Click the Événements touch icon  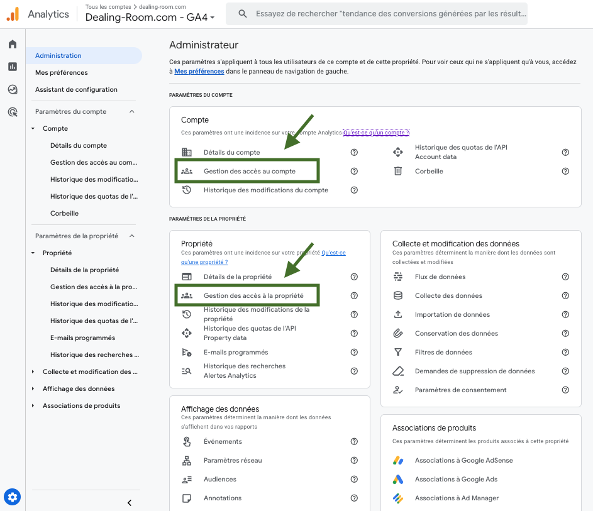coord(186,441)
